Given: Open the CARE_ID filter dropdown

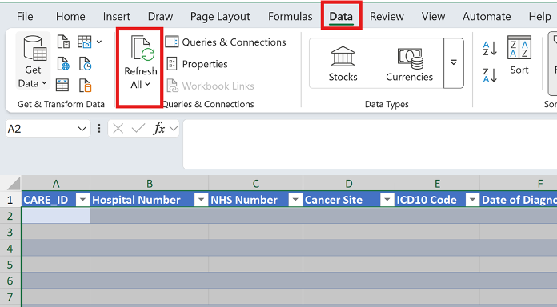Looking at the screenshot, I should [x=82, y=200].
